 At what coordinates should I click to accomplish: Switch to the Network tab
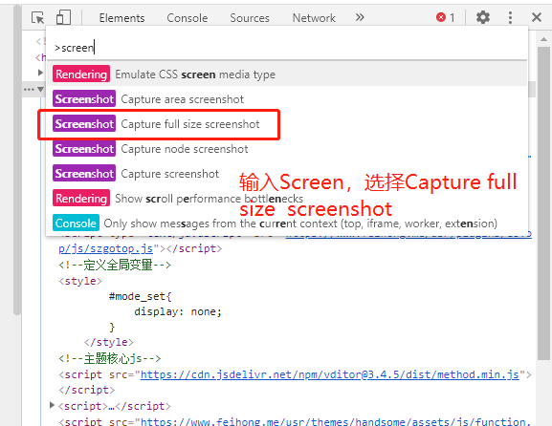(314, 18)
